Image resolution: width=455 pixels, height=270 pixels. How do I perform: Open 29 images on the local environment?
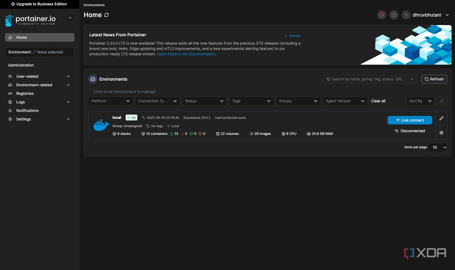pyautogui.click(x=260, y=134)
